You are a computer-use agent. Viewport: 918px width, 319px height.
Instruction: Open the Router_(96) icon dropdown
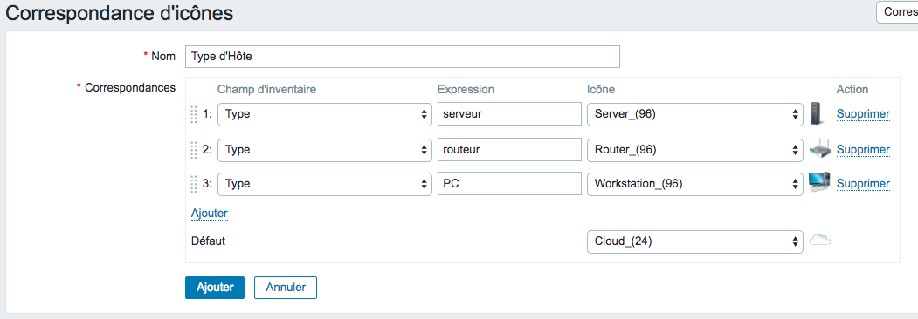tap(695, 150)
